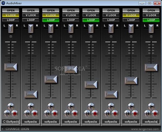Click OPEN on channel 2

coord(31,11)
